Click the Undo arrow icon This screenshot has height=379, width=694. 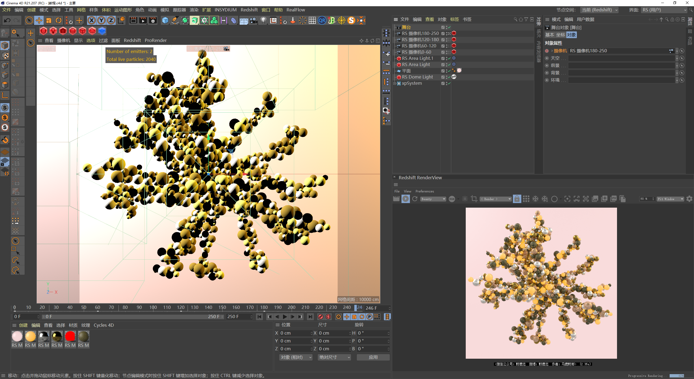[8, 20]
